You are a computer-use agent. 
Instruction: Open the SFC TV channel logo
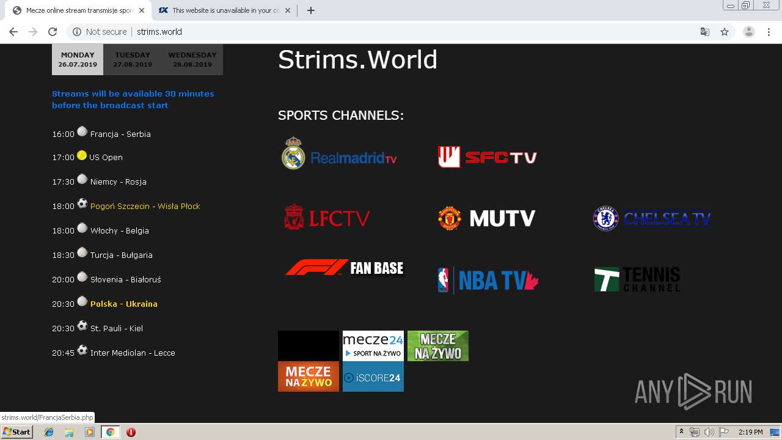pos(487,157)
